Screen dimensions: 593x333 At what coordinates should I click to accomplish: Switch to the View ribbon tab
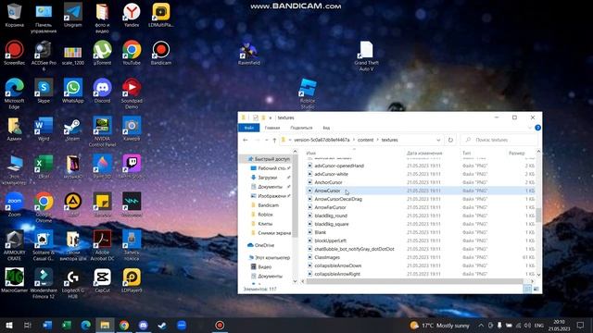(326, 128)
